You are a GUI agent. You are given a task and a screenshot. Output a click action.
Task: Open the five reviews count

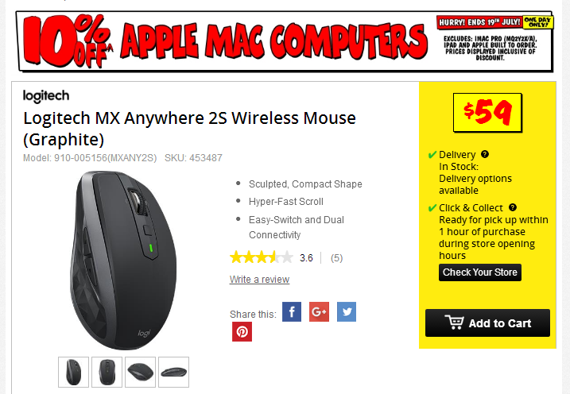coord(336,258)
